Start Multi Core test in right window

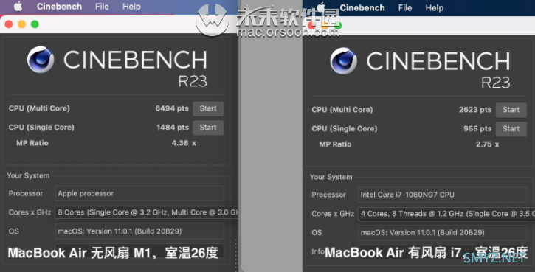(x=511, y=110)
